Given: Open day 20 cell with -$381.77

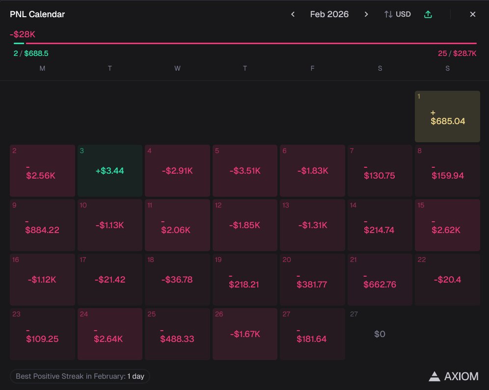Looking at the screenshot, I should tap(312, 280).
